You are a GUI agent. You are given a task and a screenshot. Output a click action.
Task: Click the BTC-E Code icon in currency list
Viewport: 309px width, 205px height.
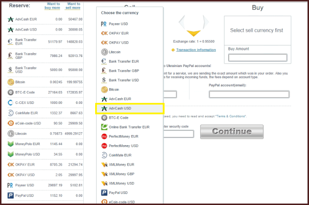104,118
